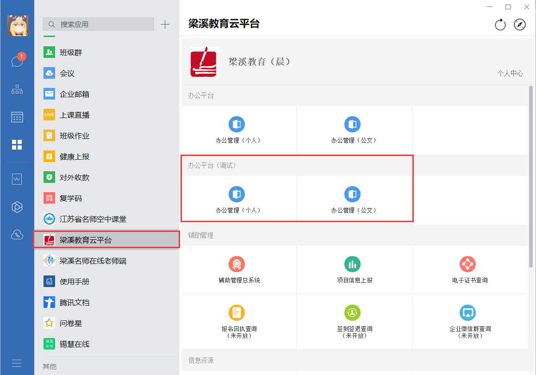This screenshot has width=536, height=375.
Task: Open 办公管理（公文） under 办公平台
Action: (354, 130)
